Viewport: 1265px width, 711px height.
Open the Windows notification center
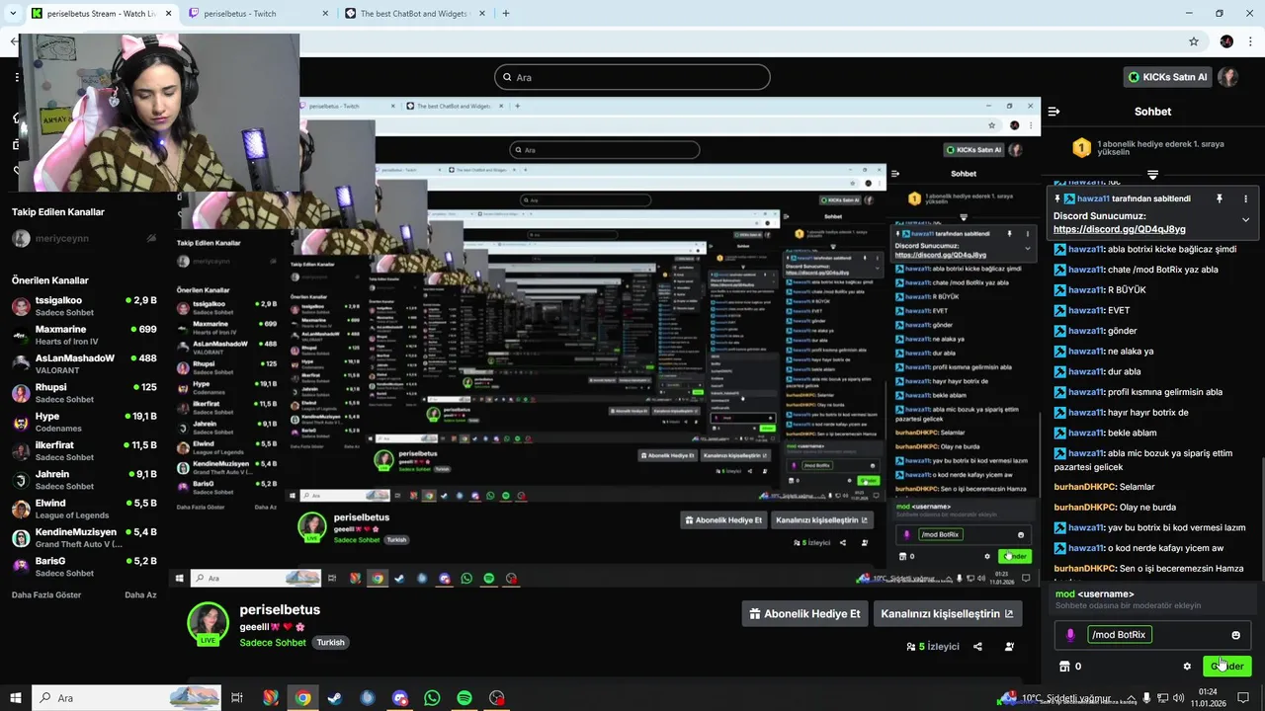click(1243, 698)
